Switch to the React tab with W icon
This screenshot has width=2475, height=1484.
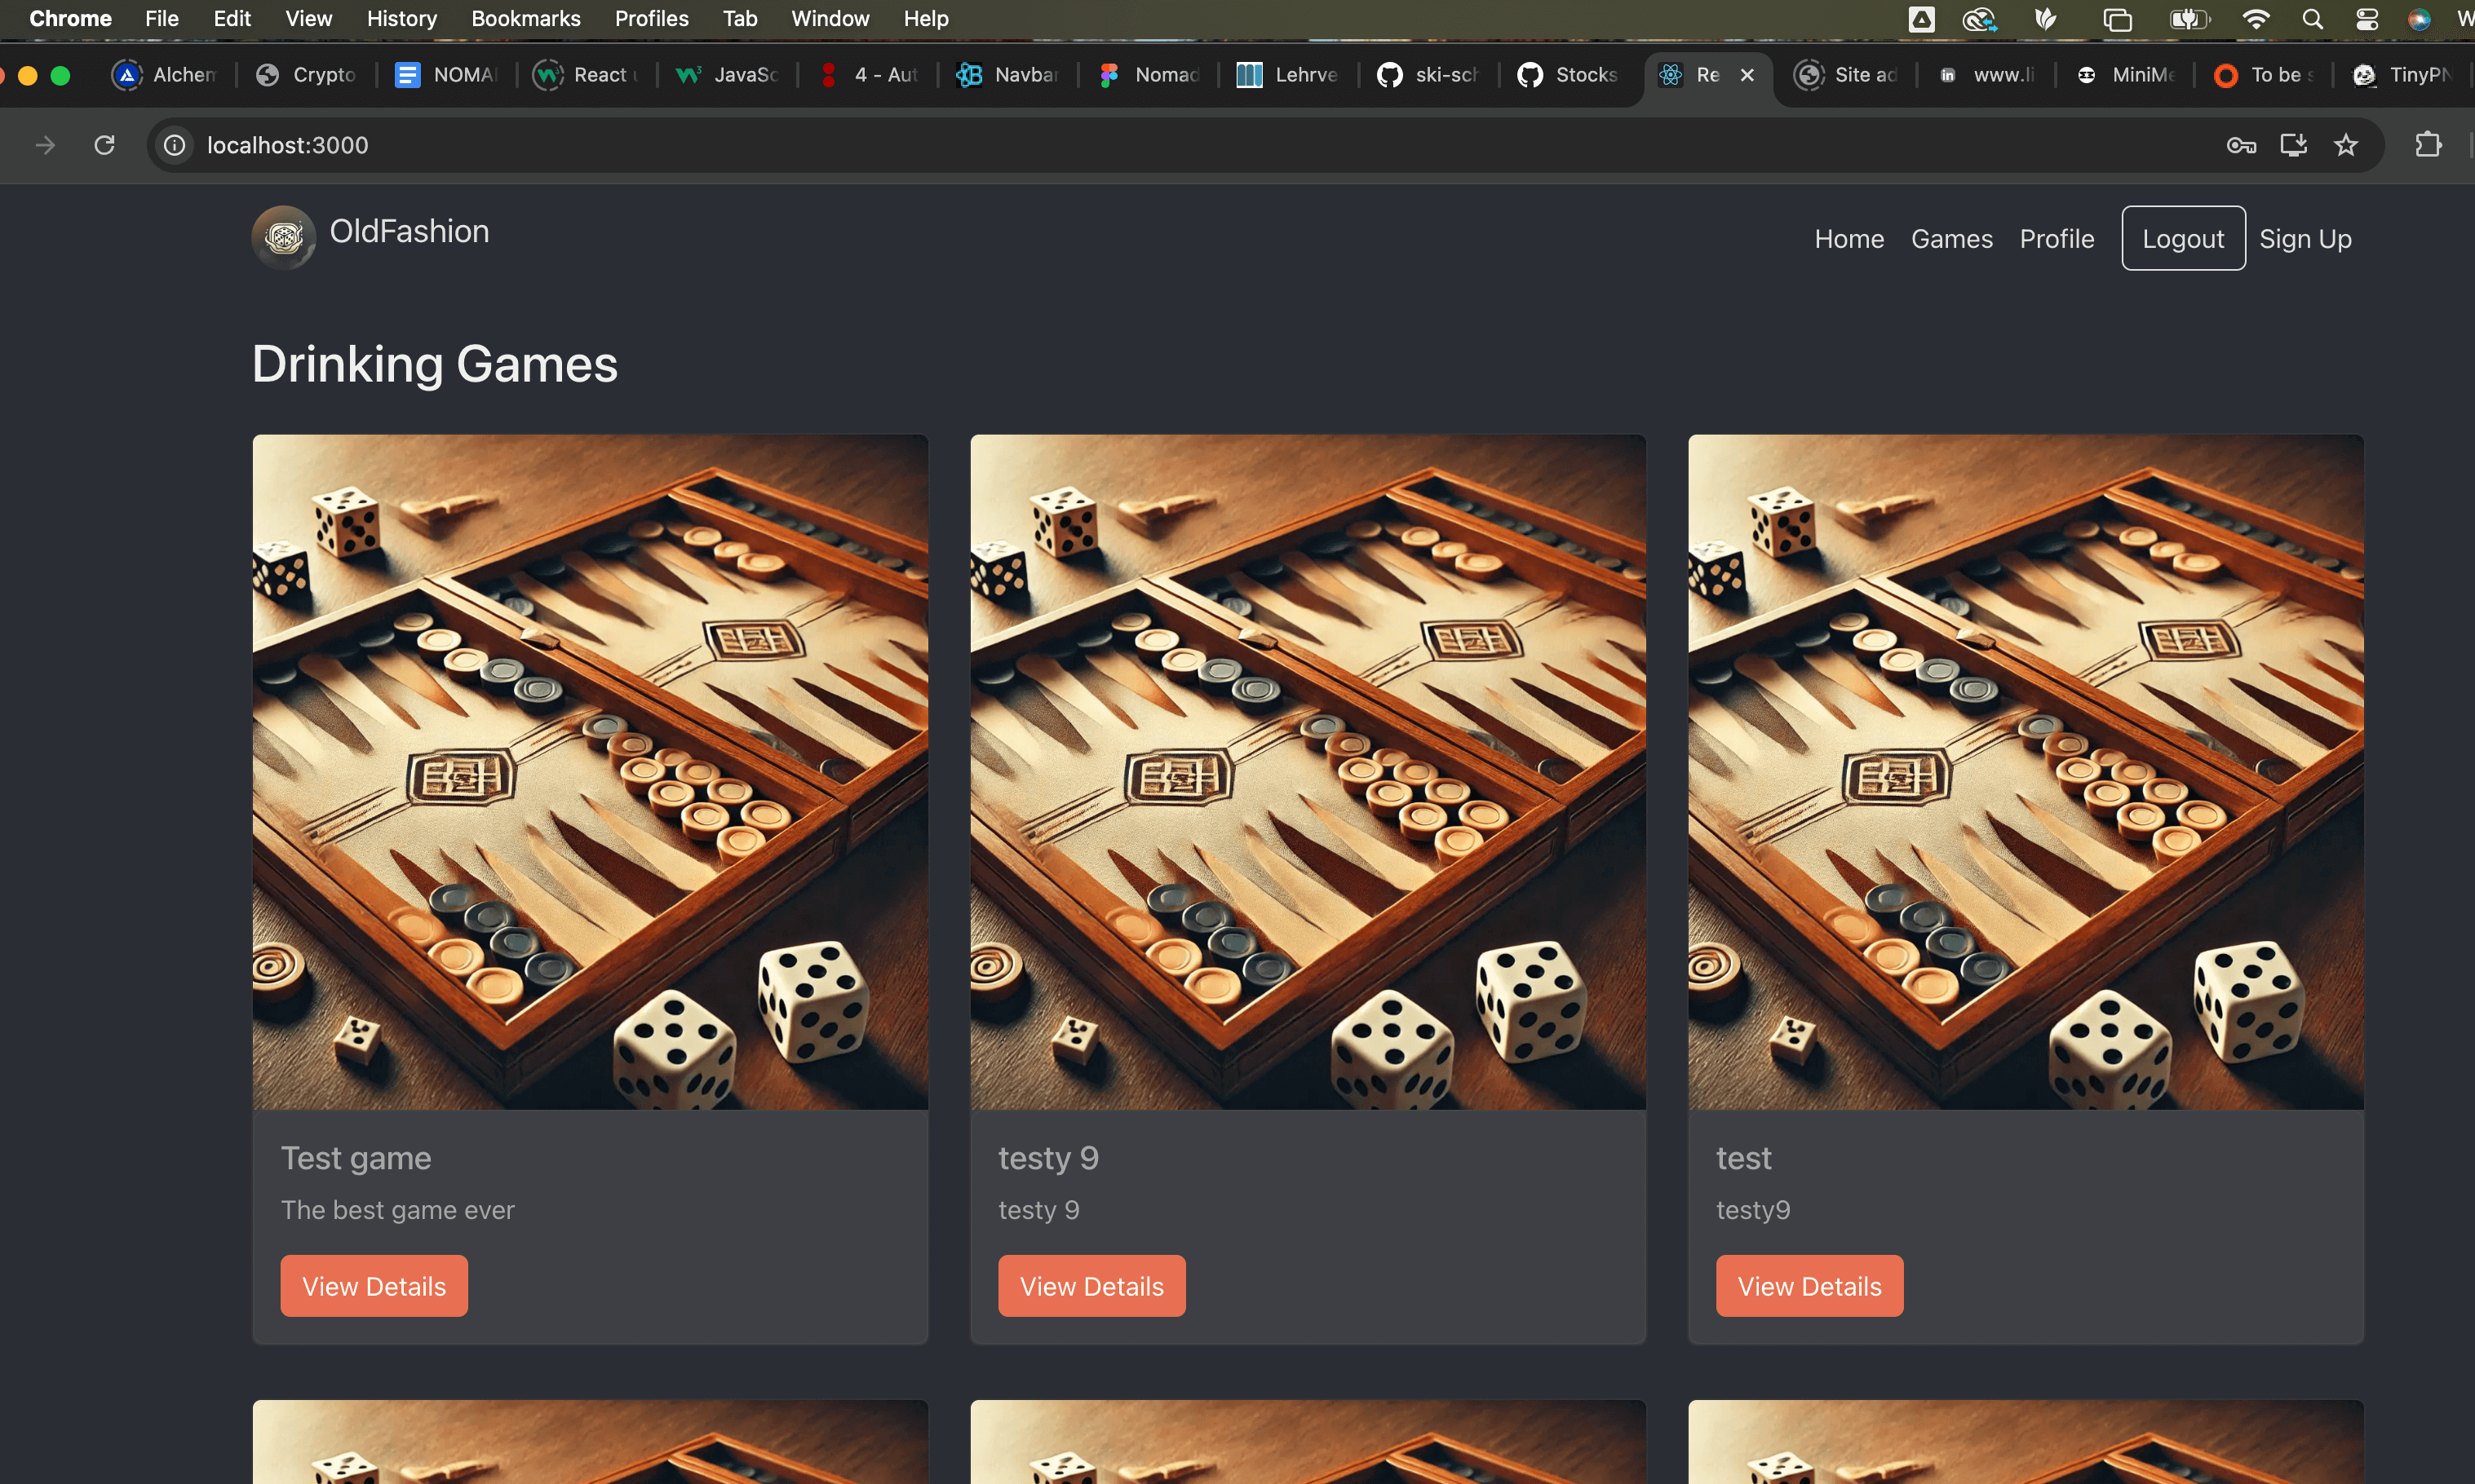pos(587,75)
